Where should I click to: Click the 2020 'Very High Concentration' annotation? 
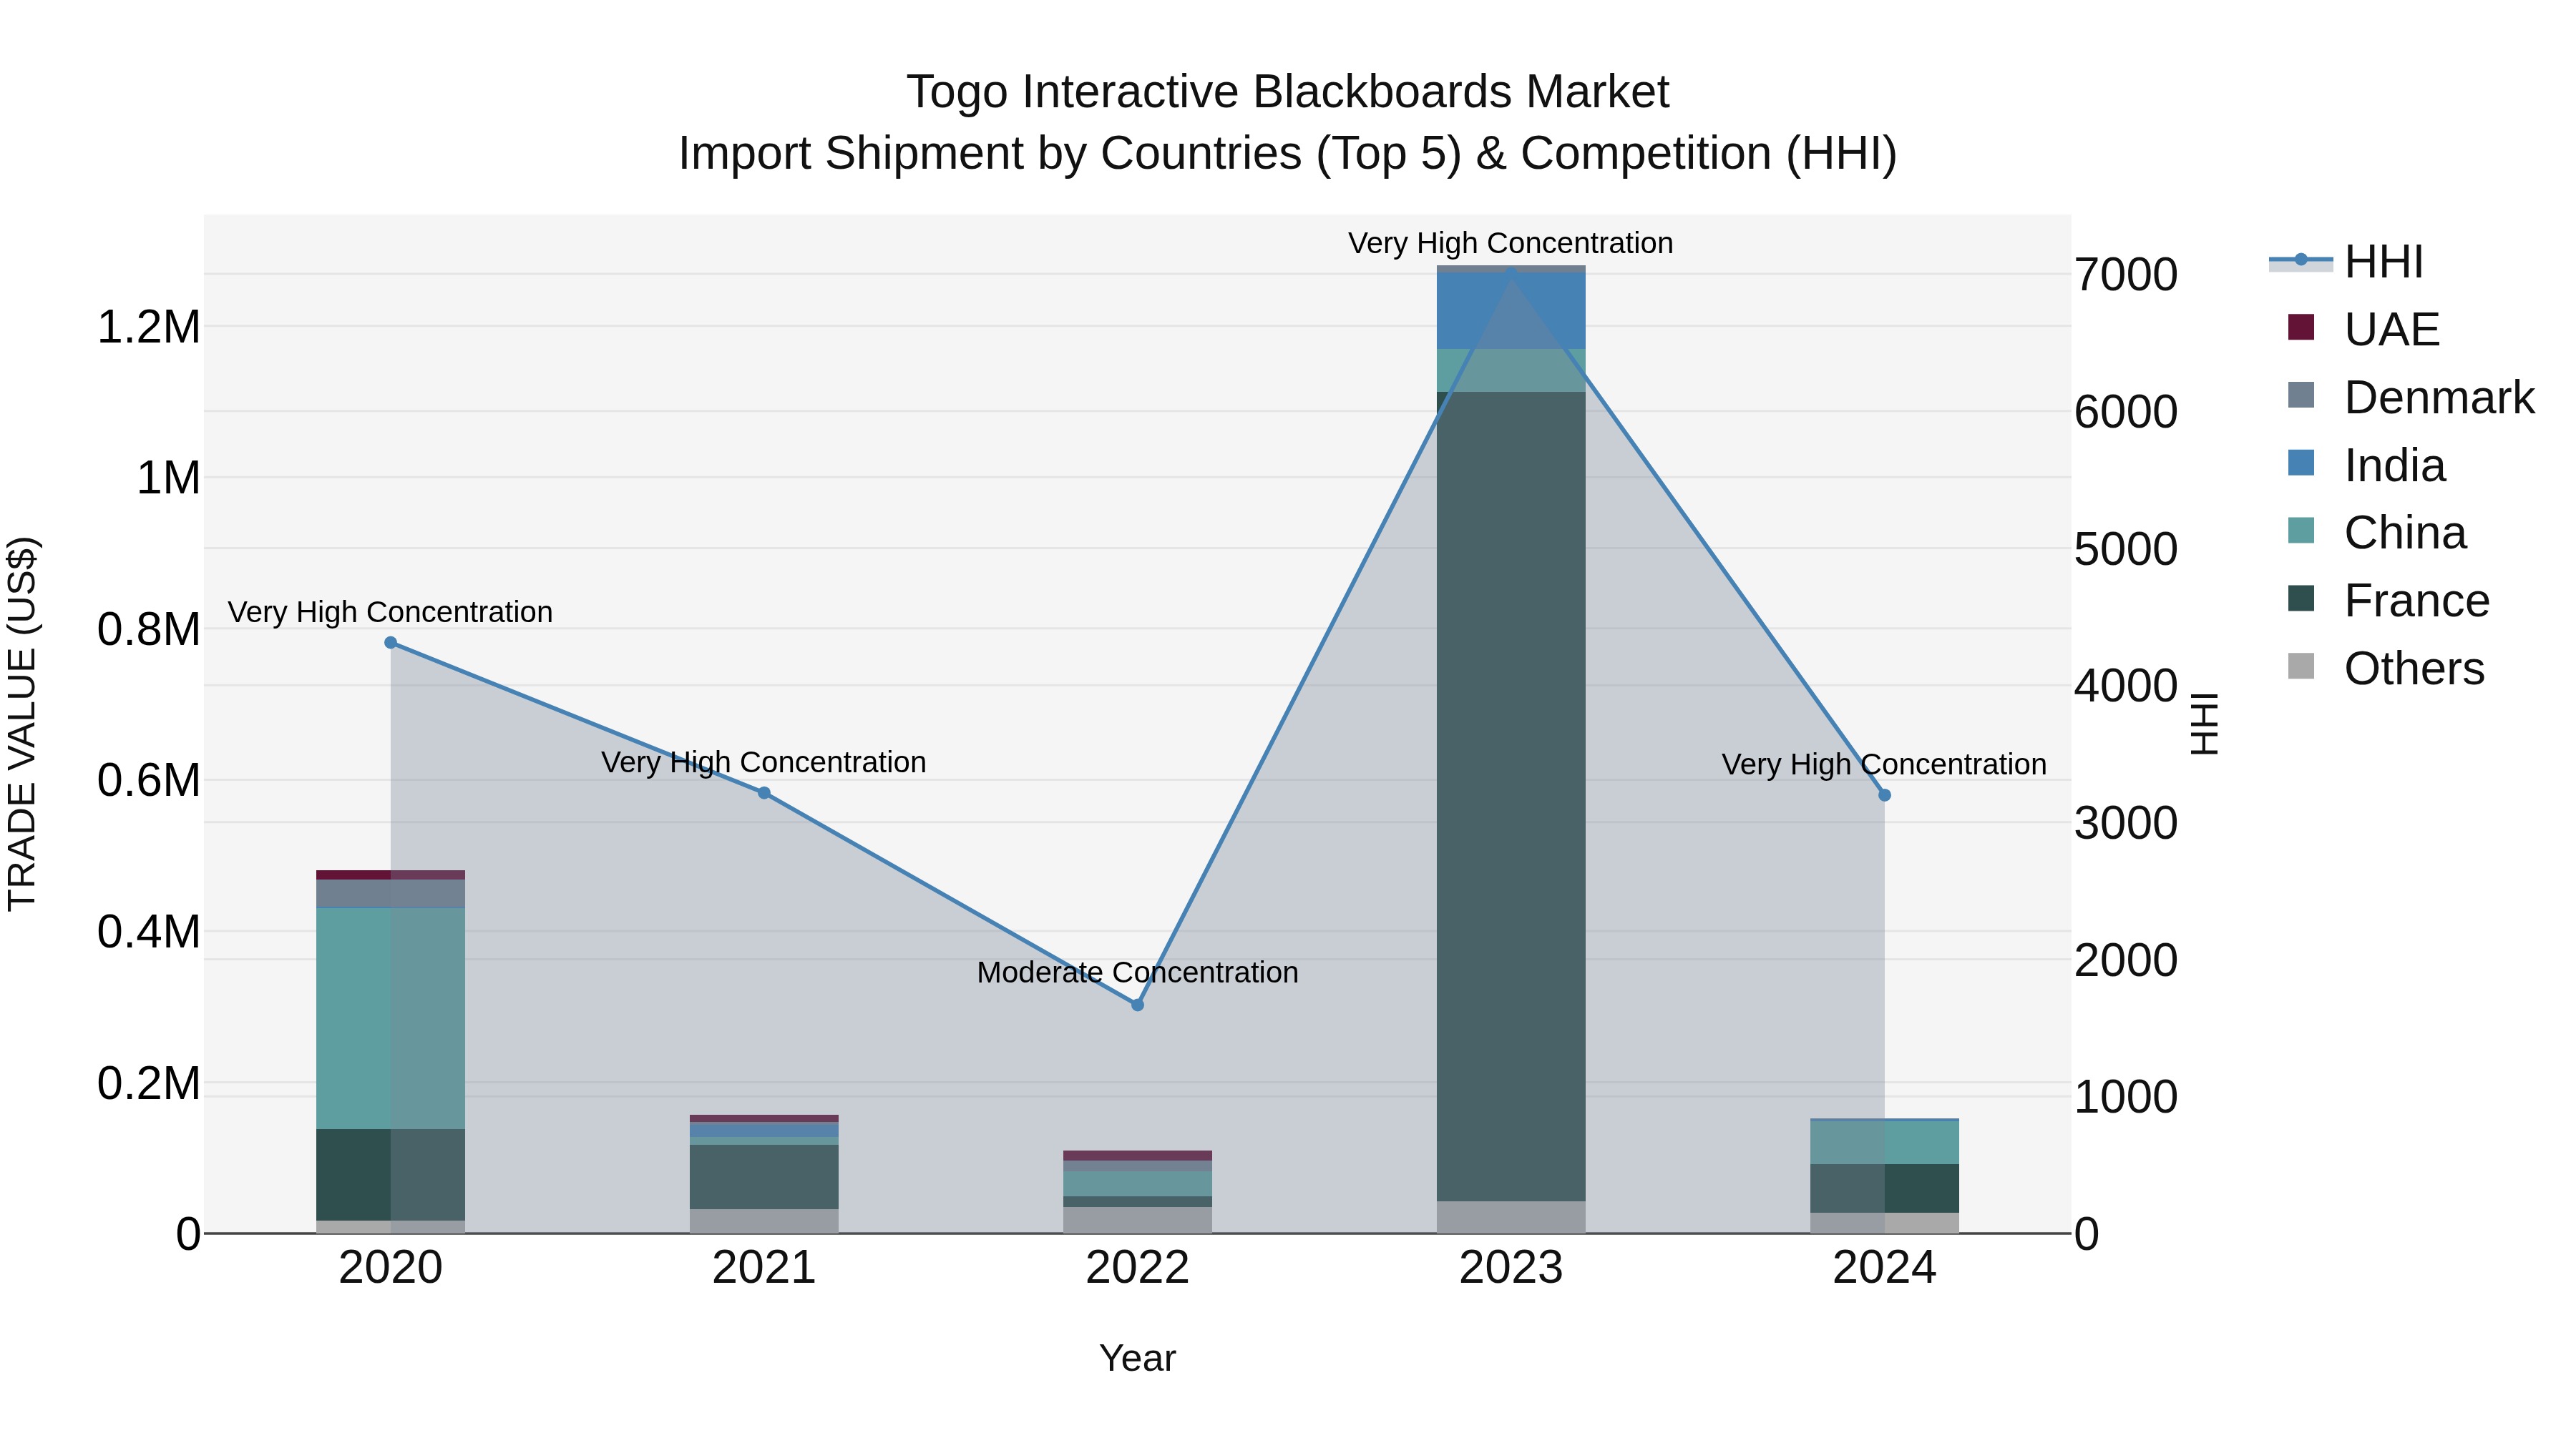tap(390, 611)
